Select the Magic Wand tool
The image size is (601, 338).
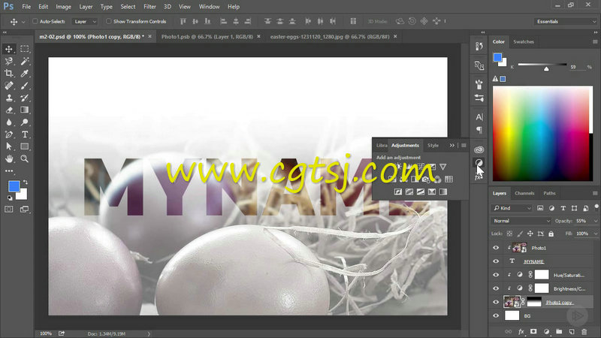[x=25, y=62]
